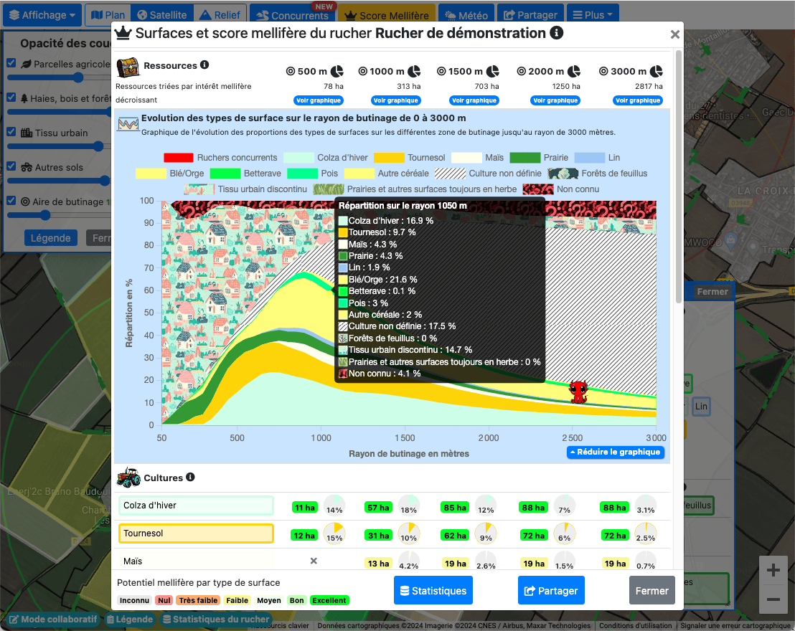Close the score mellifère dialog with the X
795x631 pixels.
675,34
